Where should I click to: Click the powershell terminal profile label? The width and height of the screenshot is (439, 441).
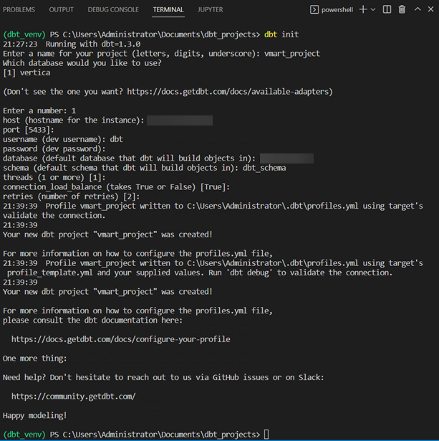[x=337, y=10]
